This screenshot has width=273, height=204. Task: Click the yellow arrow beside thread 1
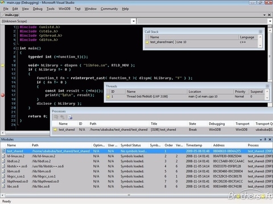coord(108,97)
